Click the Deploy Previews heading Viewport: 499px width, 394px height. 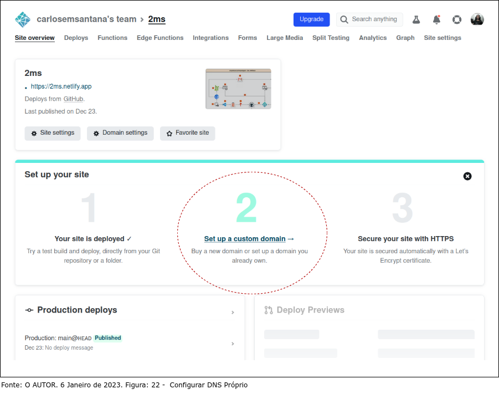click(x=310, y=310)
